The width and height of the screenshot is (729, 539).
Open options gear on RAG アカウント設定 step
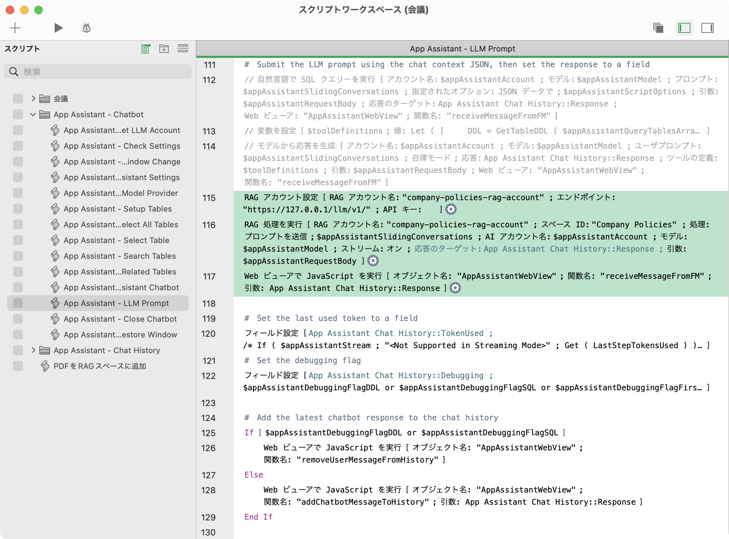451,209
